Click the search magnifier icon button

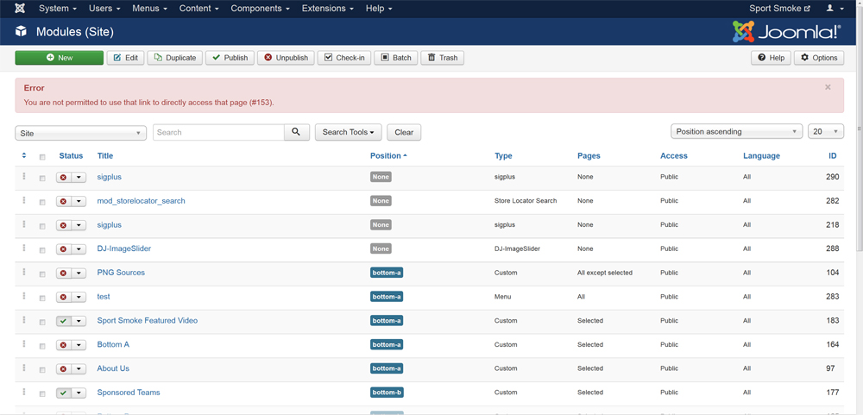[296, 132]
